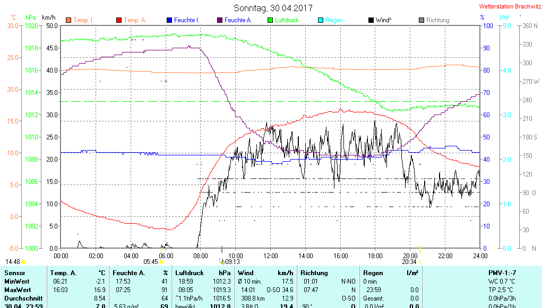Click the red Temp. A. legend square
Screen dimensions: 542x308
[x=119, y=20]
